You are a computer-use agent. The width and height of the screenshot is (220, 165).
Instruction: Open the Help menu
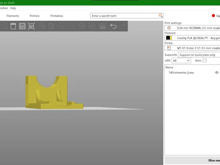point(13,8)
